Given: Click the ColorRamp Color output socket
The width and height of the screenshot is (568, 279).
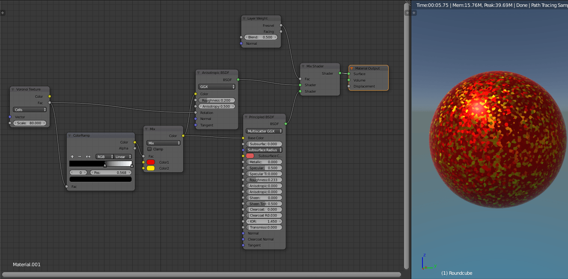Looking at the screenshot, I should [x=135, y=142].
